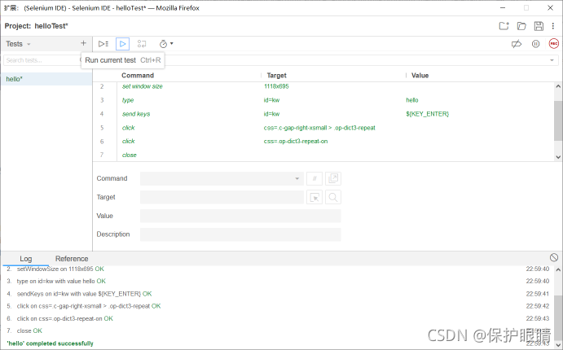Start recording with the red REC button
This screenshot has width=563, height=350.
(554, 44)
